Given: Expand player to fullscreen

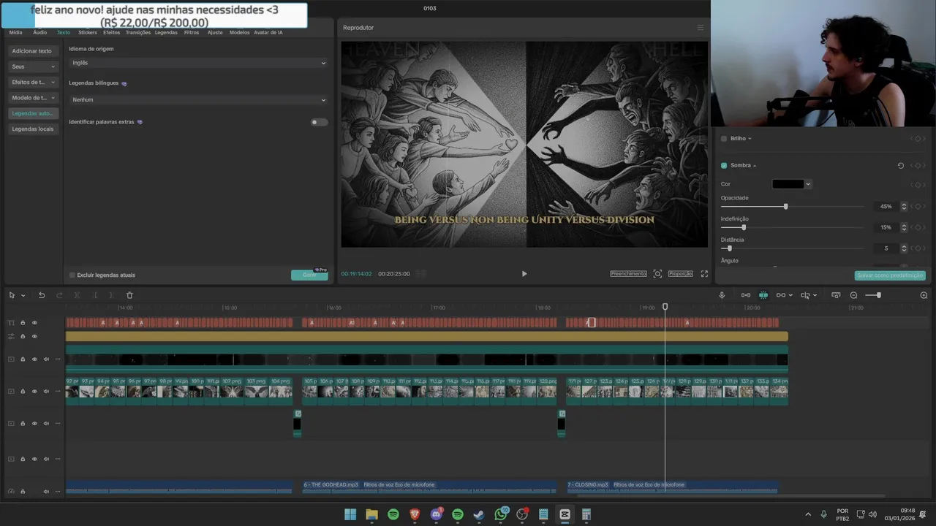Looking at the screenshot, I should click(704, 274).
